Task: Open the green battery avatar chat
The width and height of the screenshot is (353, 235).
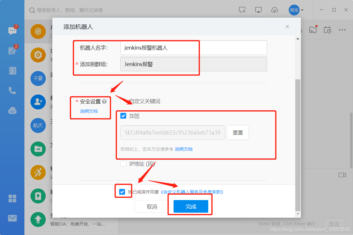Action: coord(38,196)
